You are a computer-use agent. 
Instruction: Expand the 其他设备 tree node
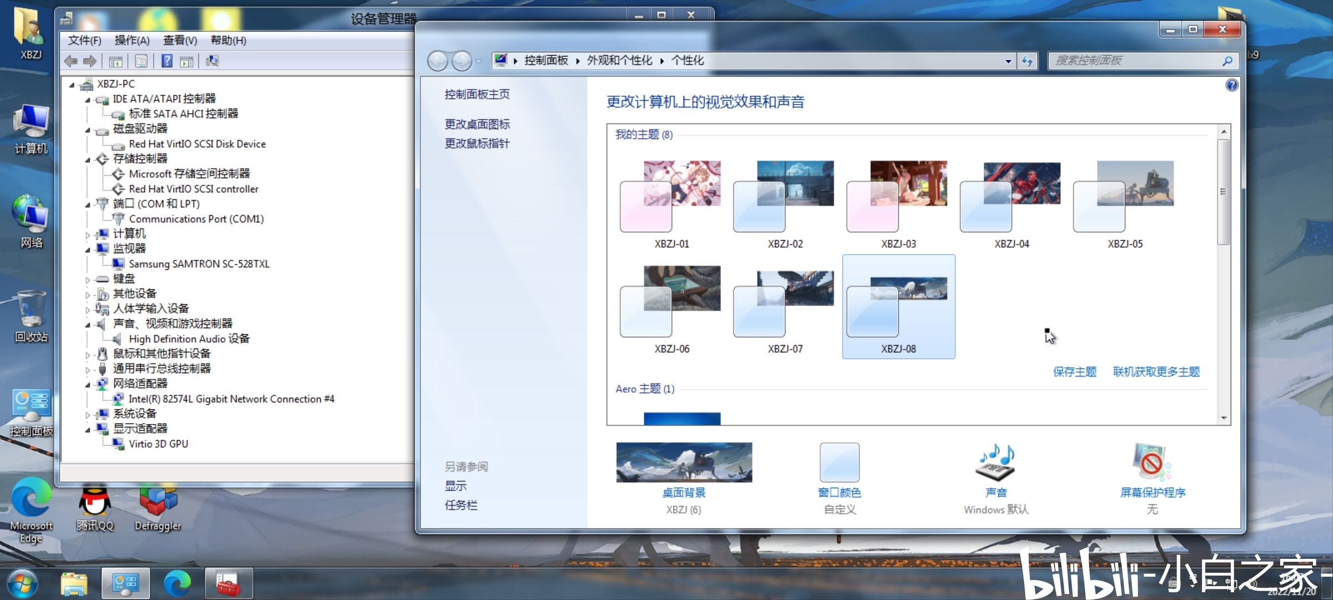coord(88,295)
